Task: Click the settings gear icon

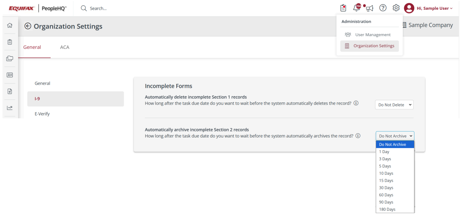Action: [x=396, y=8]
